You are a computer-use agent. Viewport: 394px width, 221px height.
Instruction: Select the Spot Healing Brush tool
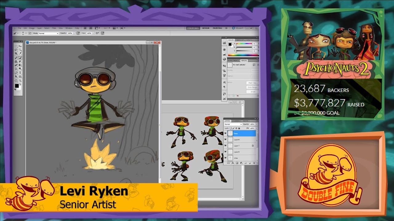point(16,58)
